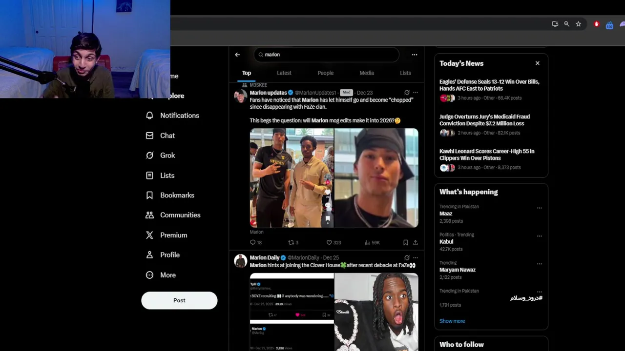View analytics of Marlon updates post
Screen dimensions: 625x351
coord(372,242)
